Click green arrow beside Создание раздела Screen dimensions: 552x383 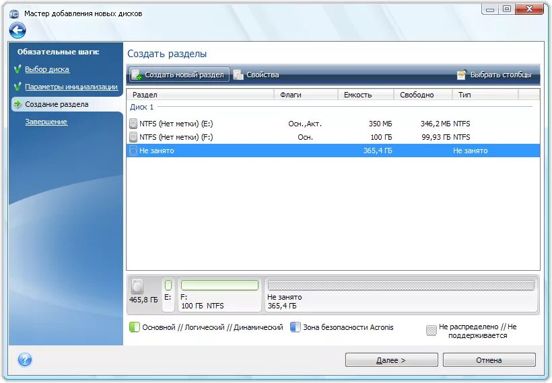[x=18, y=103]
